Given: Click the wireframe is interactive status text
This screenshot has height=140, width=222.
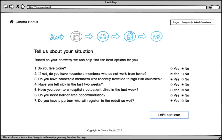Looking at the screenshot, I should click(45, 137).
